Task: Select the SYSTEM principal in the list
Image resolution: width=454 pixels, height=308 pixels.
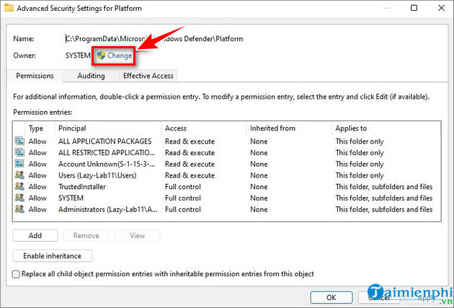Action: click(71, 198)
